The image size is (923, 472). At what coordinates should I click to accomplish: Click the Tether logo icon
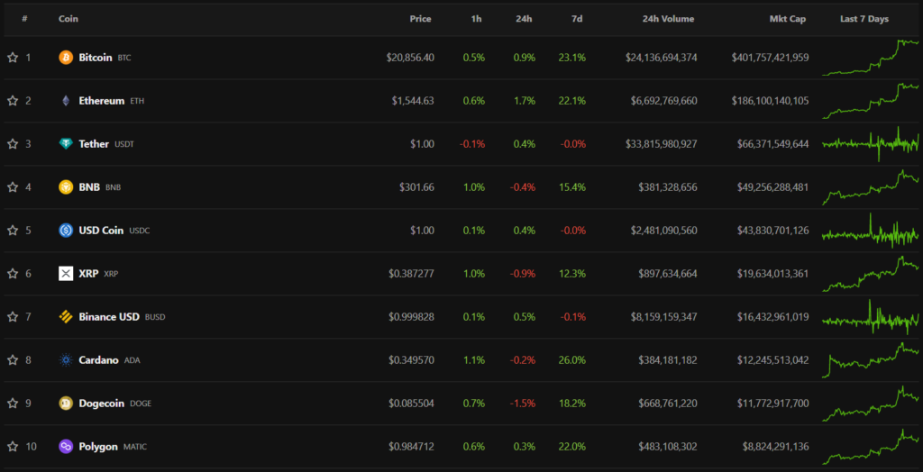[x=66, y=143]
